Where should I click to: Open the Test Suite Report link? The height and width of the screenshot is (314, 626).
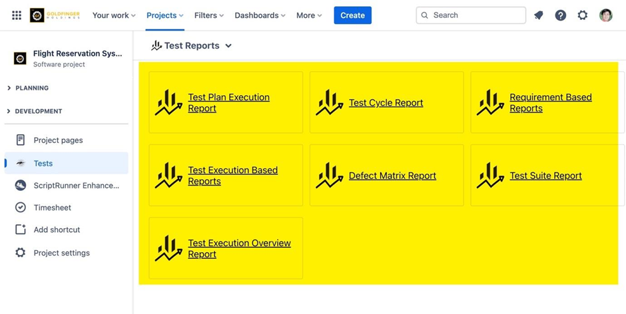point(545,176)
